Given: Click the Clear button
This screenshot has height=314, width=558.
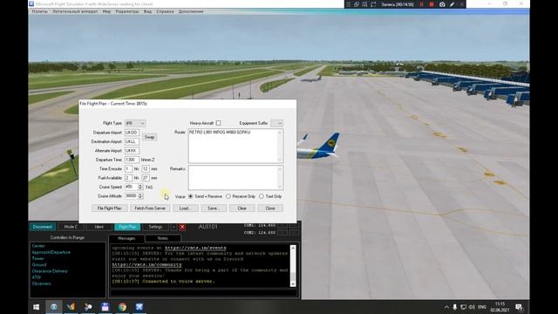Looking at the screenshot, I should [242, 208].
